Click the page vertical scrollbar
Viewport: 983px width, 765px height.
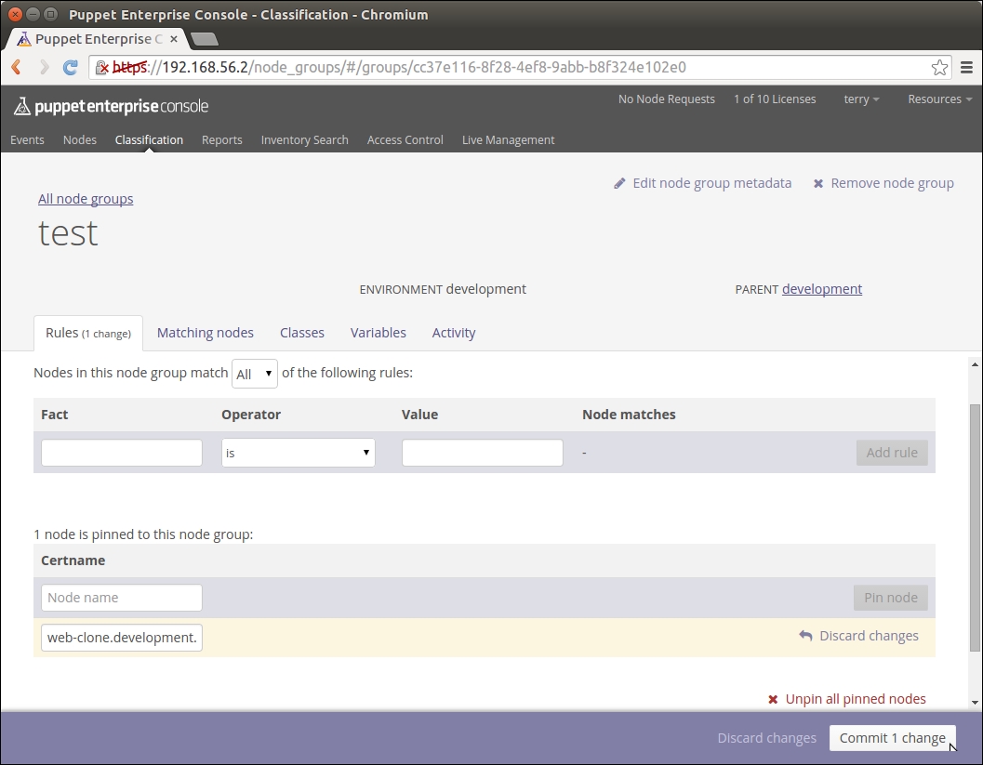pyautogui.click(x=975, y=525)
